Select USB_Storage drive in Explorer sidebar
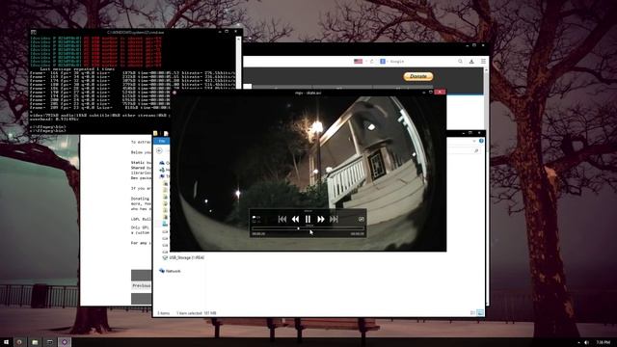Viewport: 617px width, 347px height. tap(183, 257)
